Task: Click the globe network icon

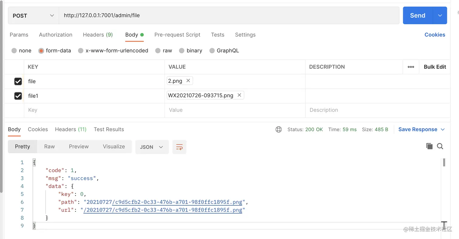Action: coord(278,129)
